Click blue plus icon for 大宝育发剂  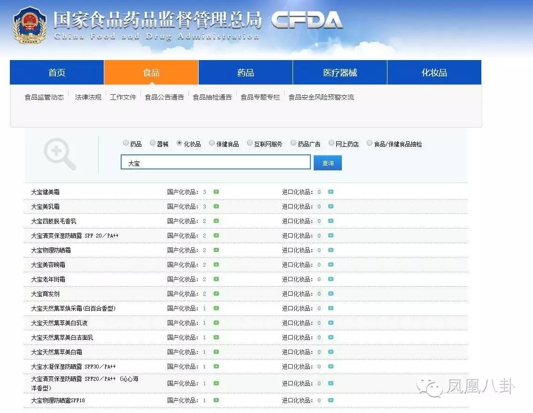[x=331, y=294]
